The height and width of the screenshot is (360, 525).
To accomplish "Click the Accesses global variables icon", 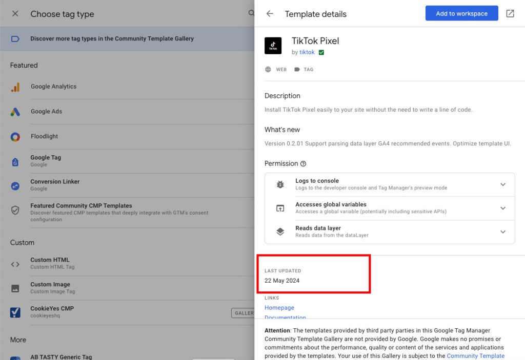I will pos(280,208).
